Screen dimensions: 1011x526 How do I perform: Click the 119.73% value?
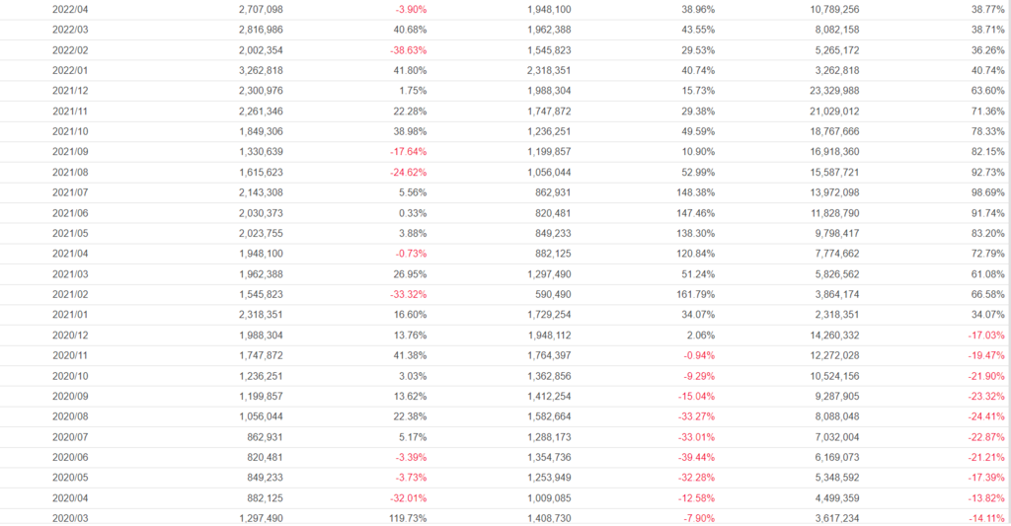[405, 518]
